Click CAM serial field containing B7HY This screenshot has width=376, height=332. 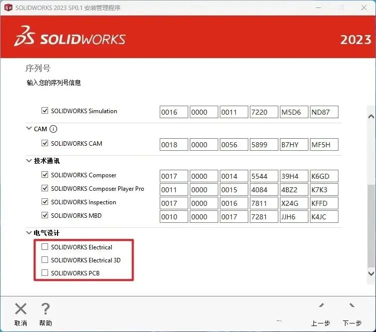294,145
